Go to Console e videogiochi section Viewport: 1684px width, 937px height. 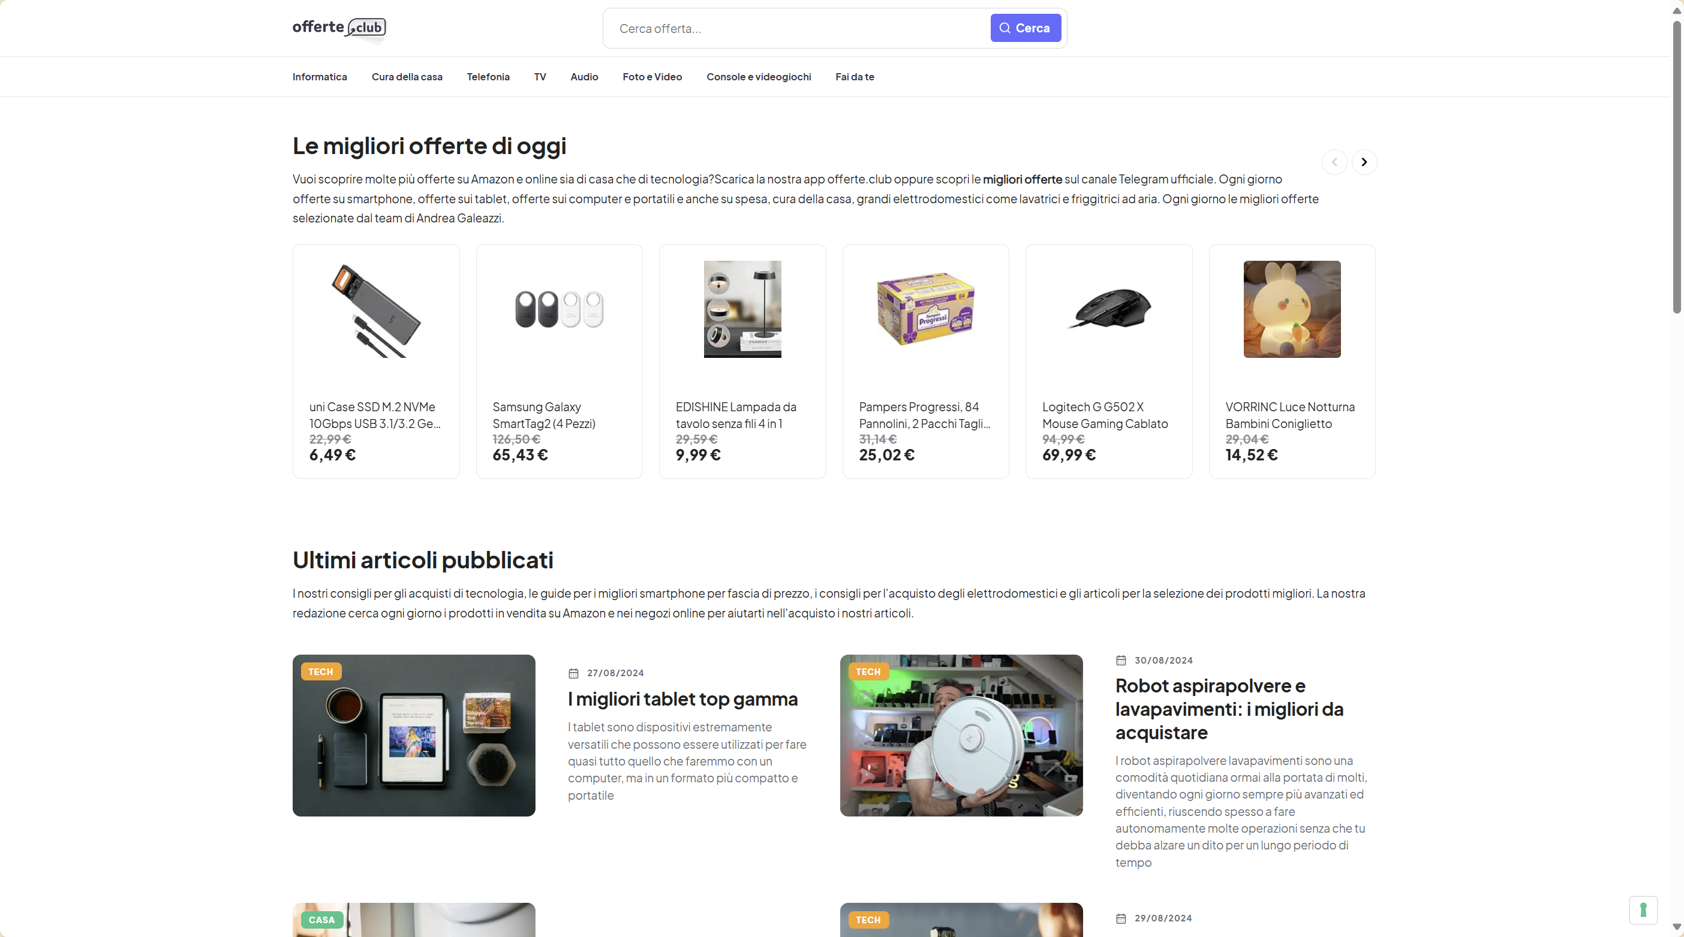click(758, 77)
